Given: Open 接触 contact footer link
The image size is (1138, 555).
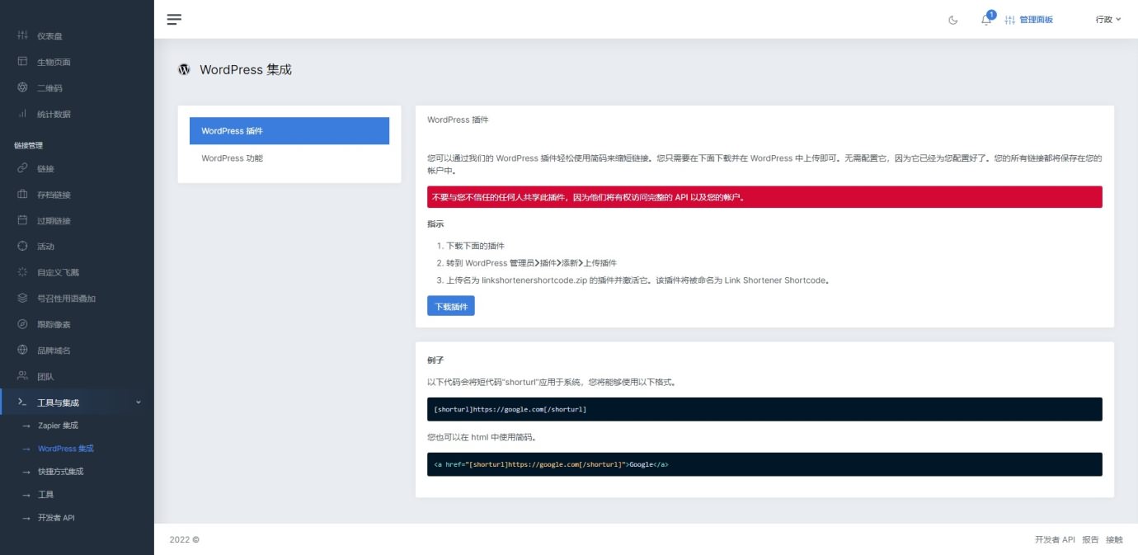Looking at the screenshot, I should pyautogui.click(x=1114, y=539).
